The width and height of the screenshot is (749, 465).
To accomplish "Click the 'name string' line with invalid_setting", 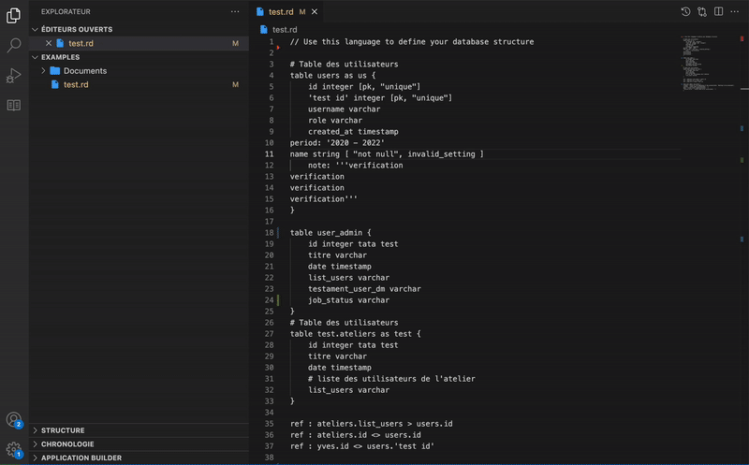I will (x=387, y=154).
